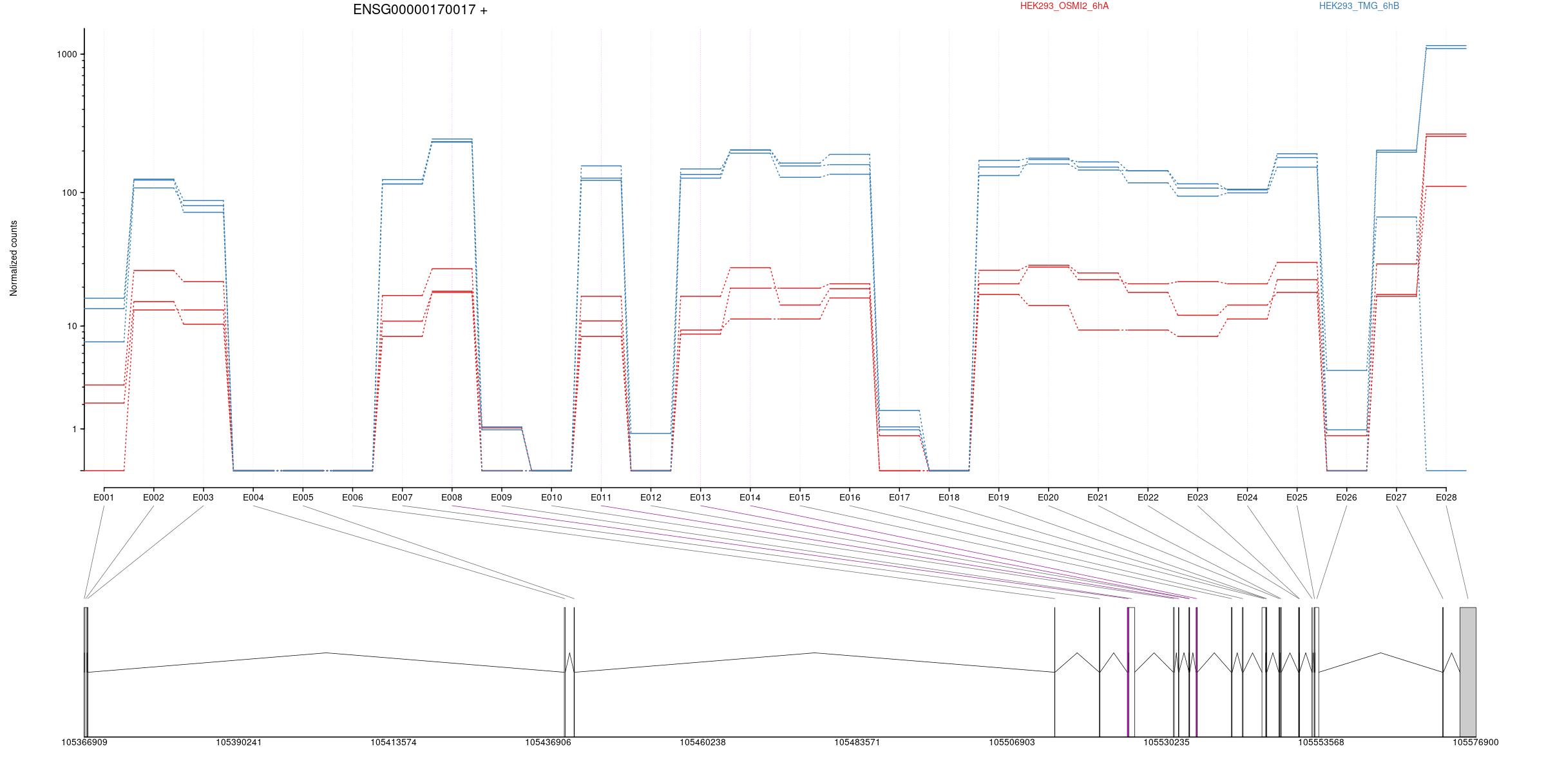
Task: Click the y-axis tick label 1000
Action: click(67, 54)
